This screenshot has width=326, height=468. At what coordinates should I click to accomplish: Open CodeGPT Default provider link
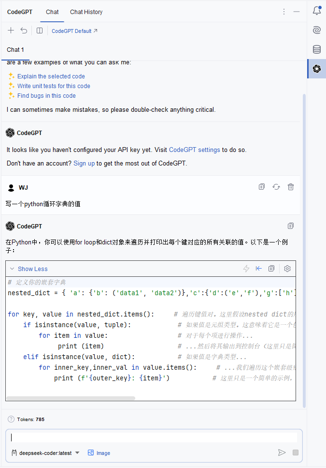point(74,31)
